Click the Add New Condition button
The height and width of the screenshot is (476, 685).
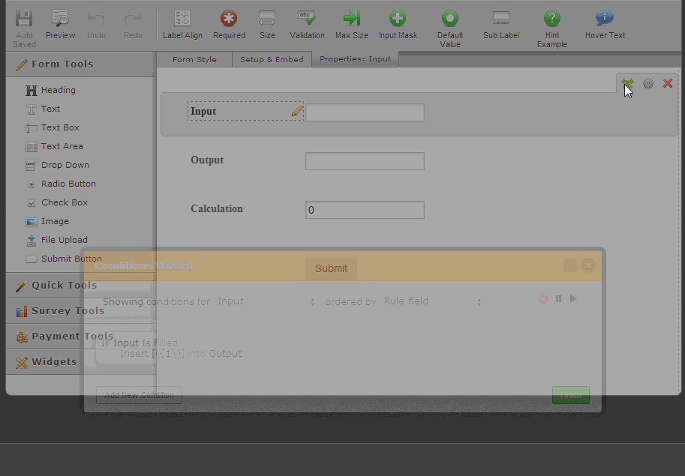click(139, 395)
